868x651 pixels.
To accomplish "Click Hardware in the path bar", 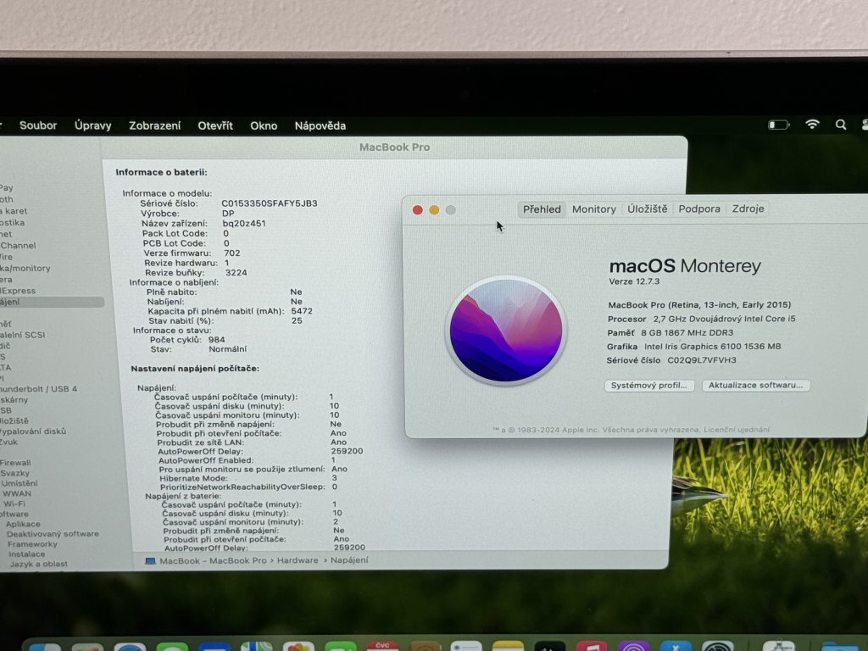I will coord(298,560).
